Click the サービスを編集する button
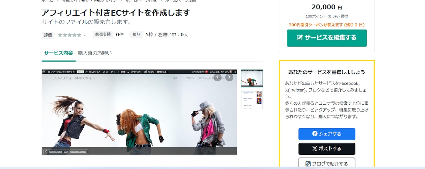Viewport: 425px width, 169px height. [327, 38]
